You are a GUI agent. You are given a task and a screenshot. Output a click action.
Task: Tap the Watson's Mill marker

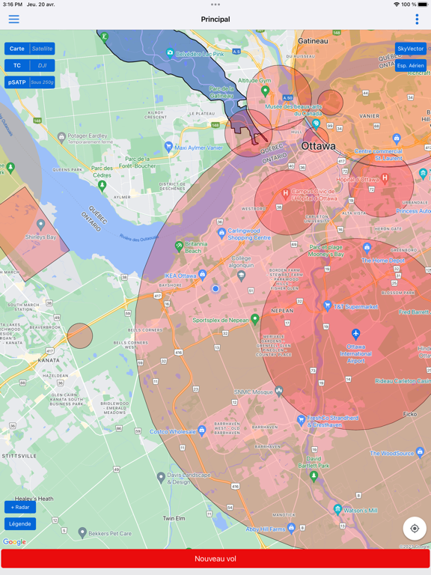pyautogui.click(x=337, y=509)
